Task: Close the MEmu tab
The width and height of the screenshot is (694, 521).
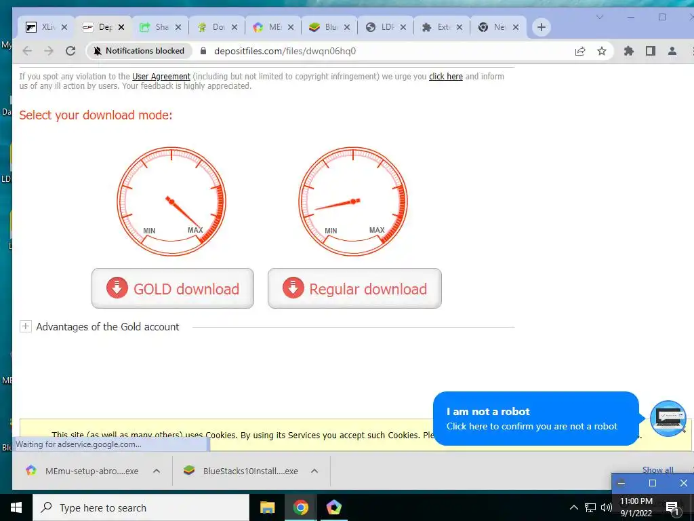Action: click(x=291, y=27)
